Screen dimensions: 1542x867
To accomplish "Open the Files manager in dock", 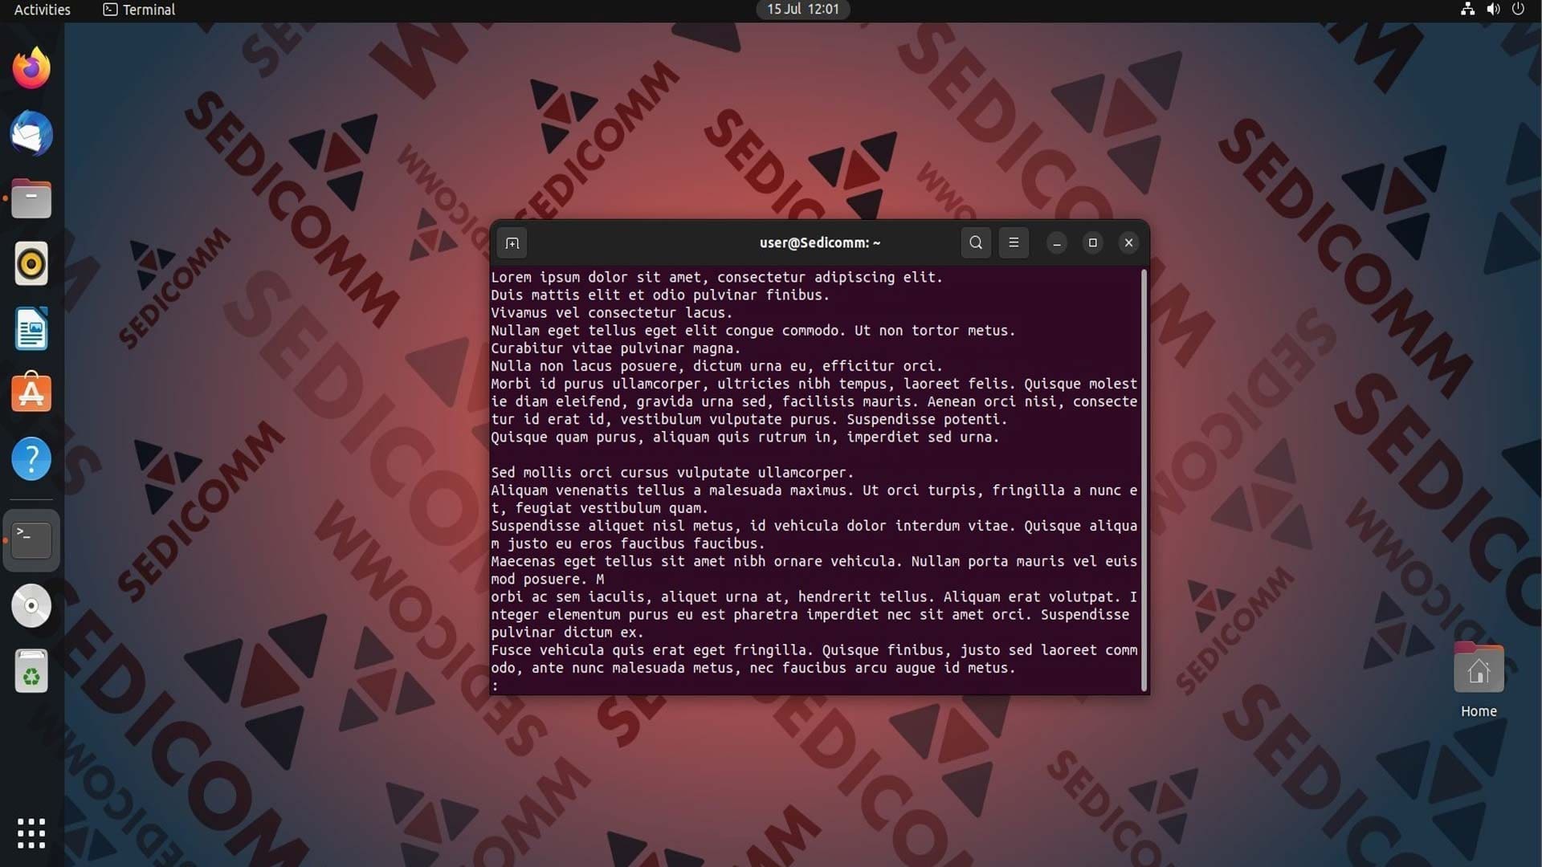I will [31, 199].
